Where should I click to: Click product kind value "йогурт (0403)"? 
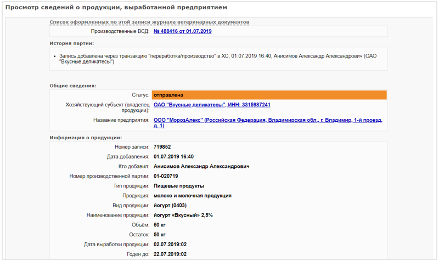point(171,206)
